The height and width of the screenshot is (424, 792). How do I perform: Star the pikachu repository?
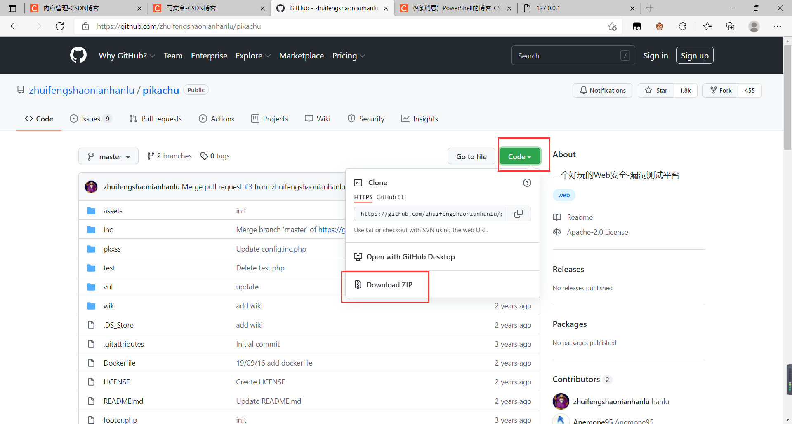[656, 90]
